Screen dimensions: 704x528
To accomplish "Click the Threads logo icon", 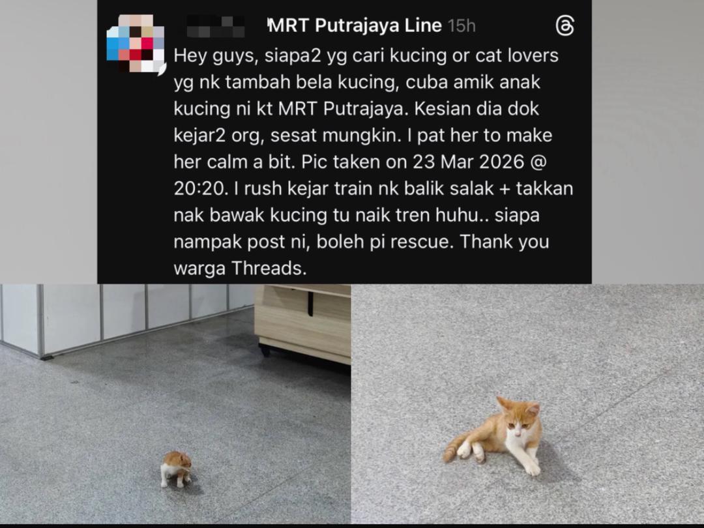I will [x=565, y=25].
